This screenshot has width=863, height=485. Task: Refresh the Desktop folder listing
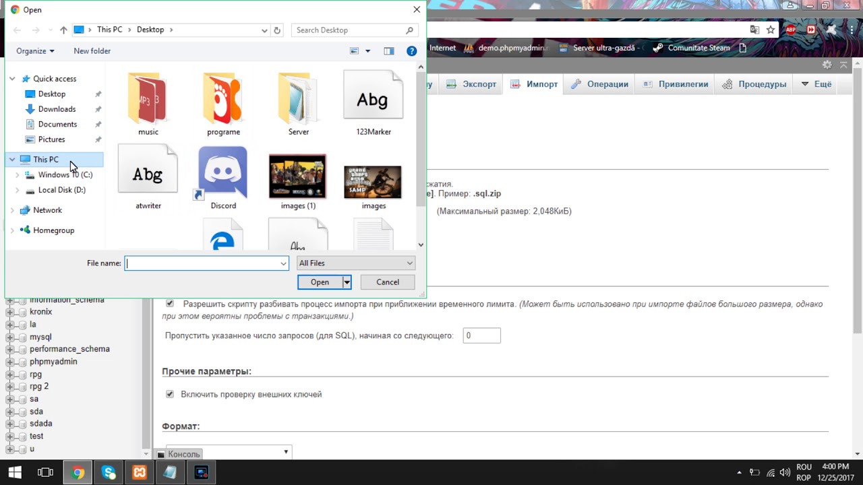(277, 30)
